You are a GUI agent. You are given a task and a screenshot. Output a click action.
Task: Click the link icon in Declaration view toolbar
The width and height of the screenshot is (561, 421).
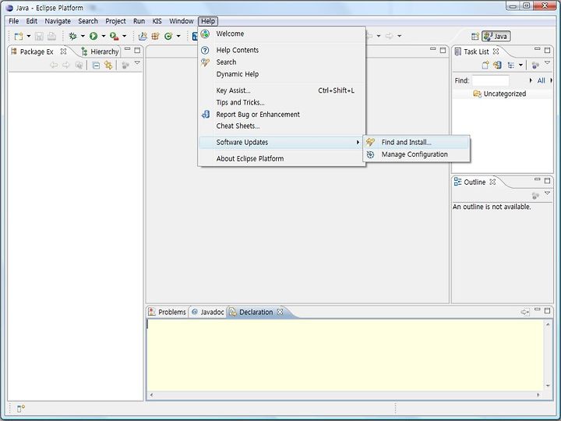click(x=524, y=312)
